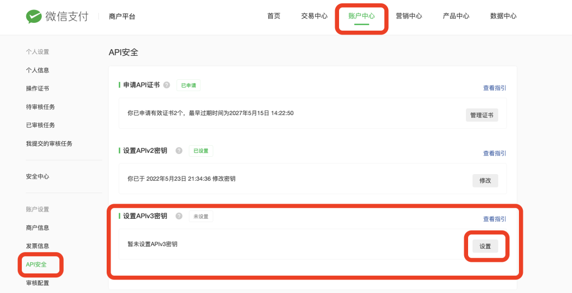Open 查看指引 link for APIv3 key
The height and width of the screenshot is (293, 572).
494,219
